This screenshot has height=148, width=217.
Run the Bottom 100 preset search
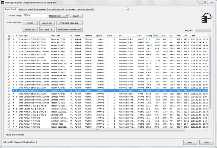coord(30,29)
